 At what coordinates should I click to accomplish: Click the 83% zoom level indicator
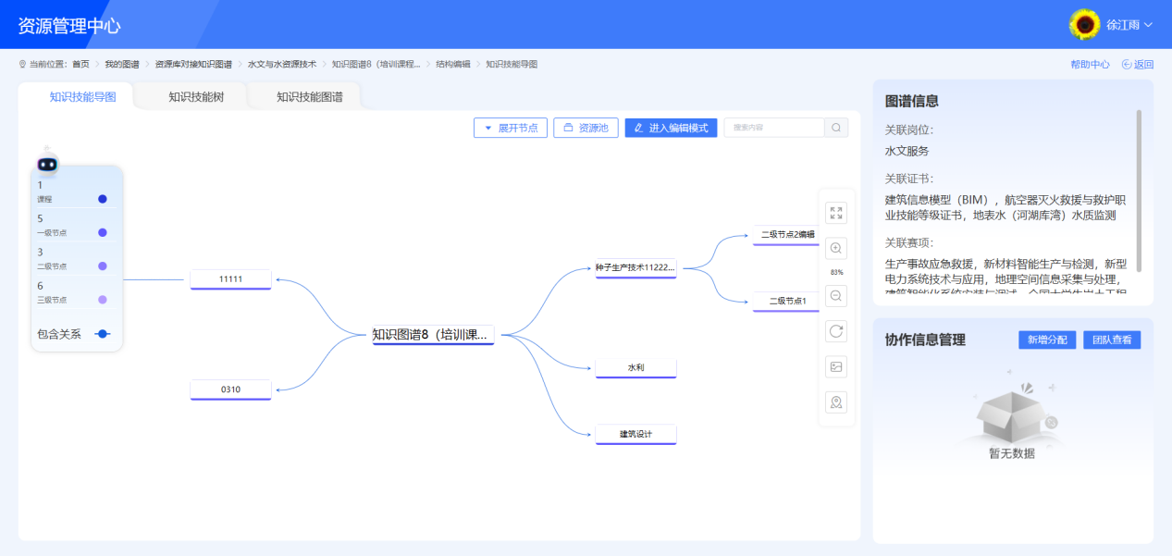coord(836,273)
